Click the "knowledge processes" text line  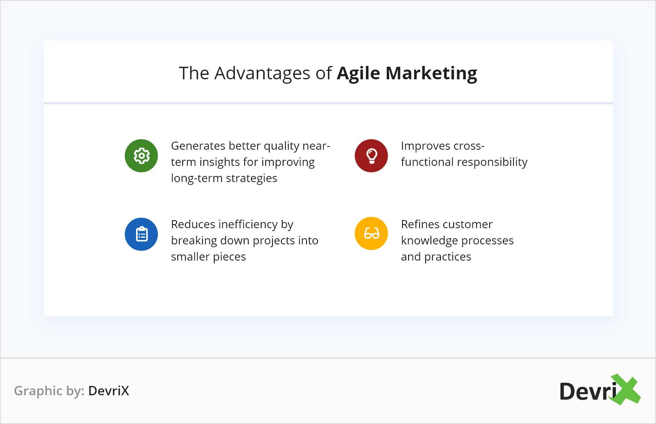pos(457,240)
